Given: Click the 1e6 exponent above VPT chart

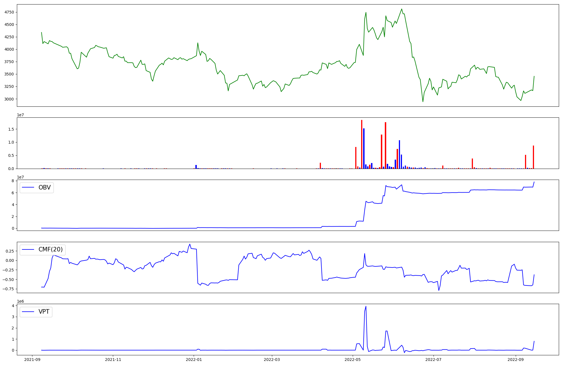Looking at the screenshot, I should click(x=20, y=301).
